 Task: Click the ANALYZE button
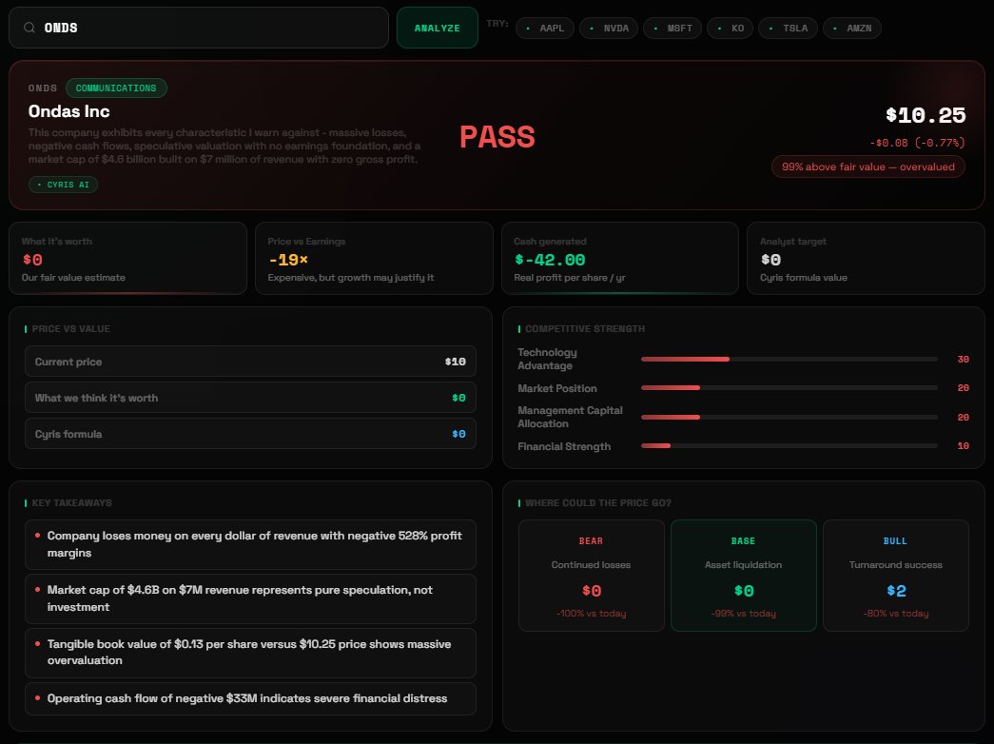438,28
